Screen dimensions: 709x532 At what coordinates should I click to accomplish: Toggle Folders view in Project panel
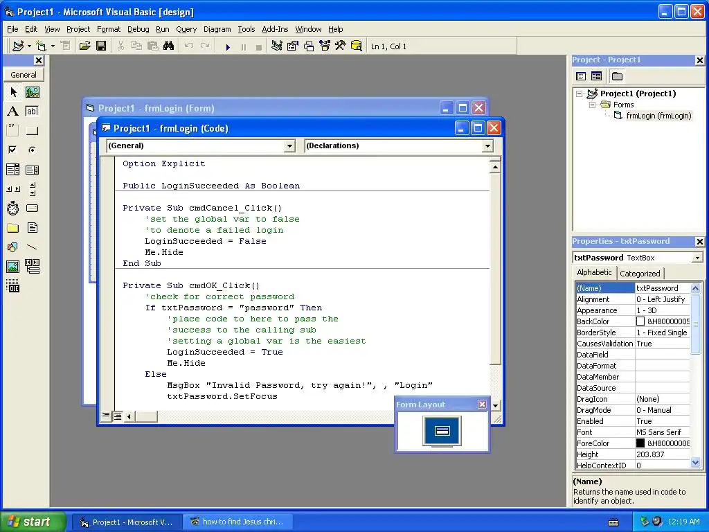coord(617,76)
